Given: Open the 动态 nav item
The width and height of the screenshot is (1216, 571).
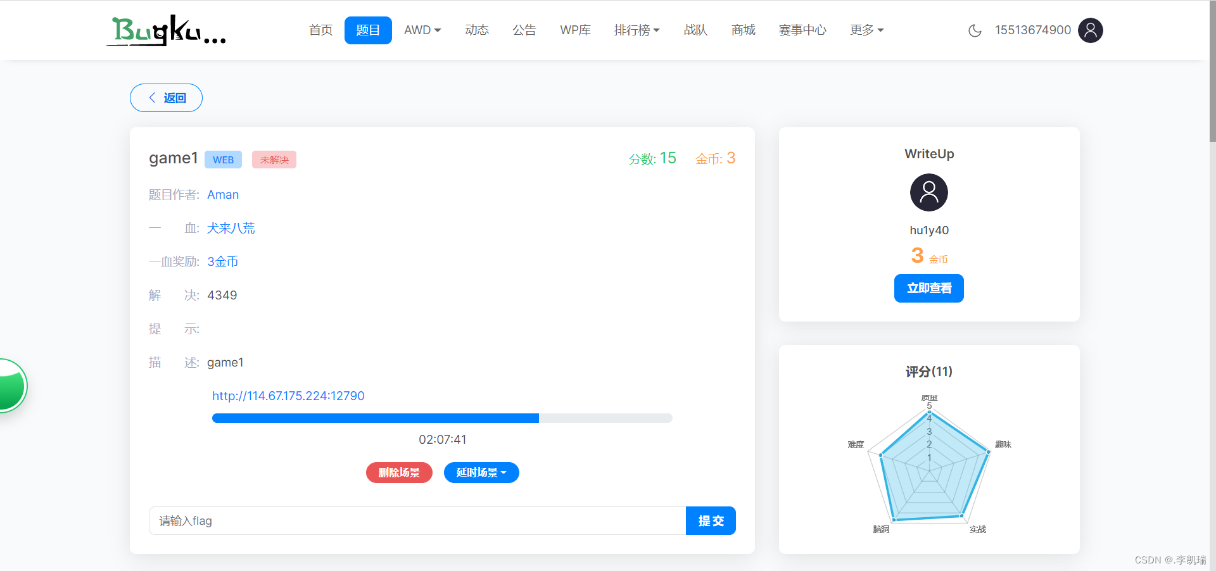Looking at the screenshot, I should [477, 30].
